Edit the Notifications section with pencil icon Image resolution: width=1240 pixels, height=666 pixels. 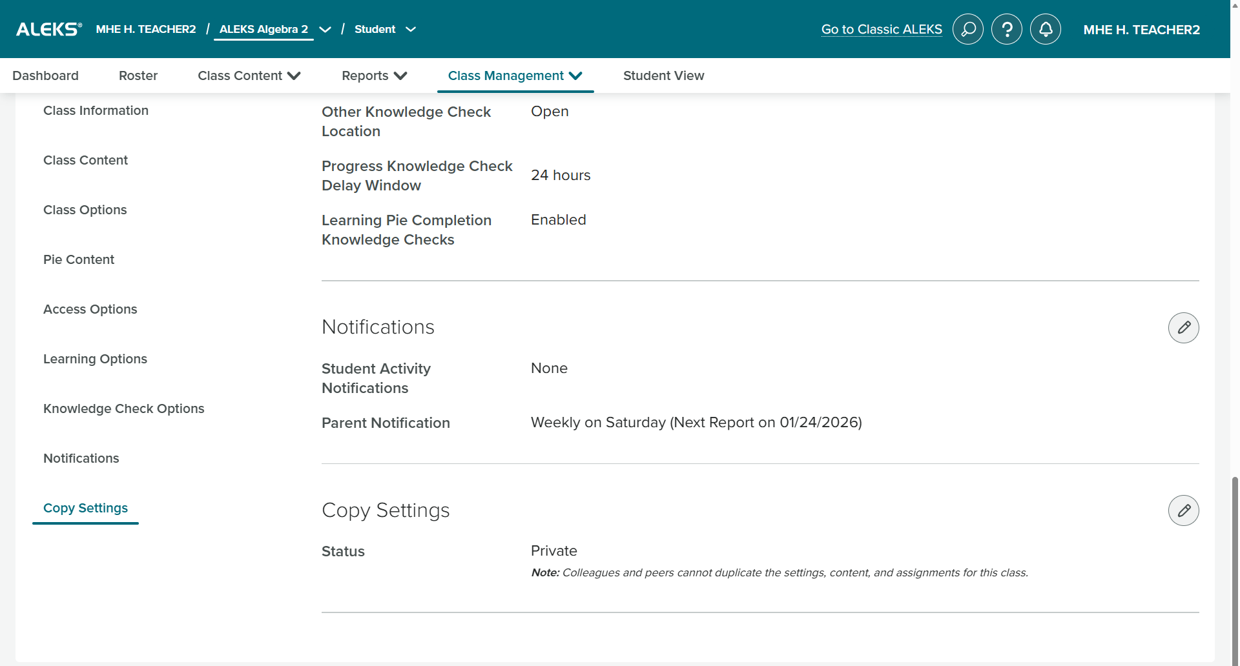coord(1183,328)
